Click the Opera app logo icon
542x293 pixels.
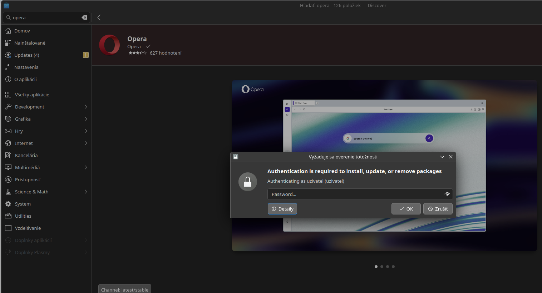(x=109, y=45)
